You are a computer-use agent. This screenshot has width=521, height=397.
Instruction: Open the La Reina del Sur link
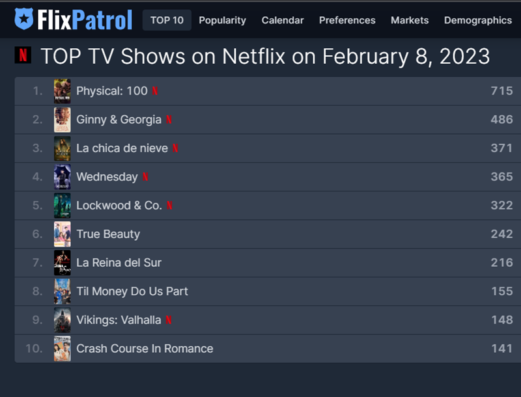tap(119, 263)
